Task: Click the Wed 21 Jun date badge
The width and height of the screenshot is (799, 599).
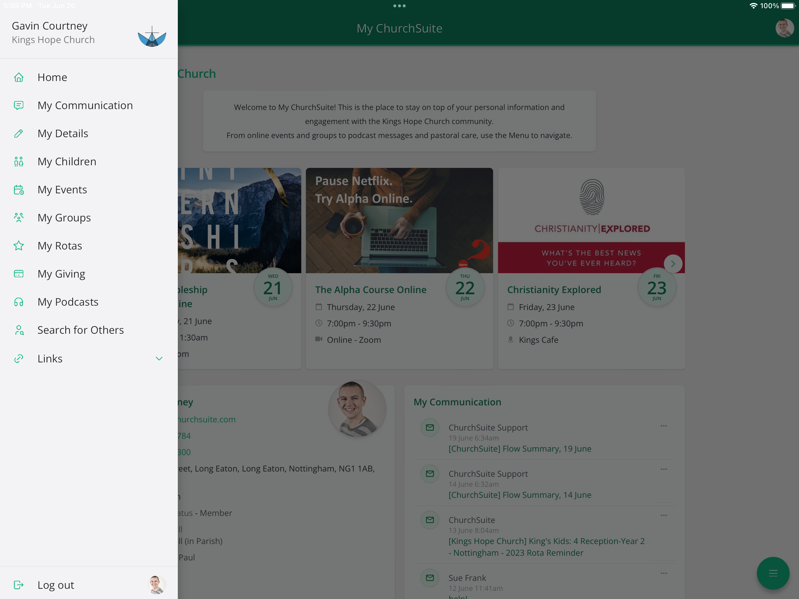Action: coord(273,288)
